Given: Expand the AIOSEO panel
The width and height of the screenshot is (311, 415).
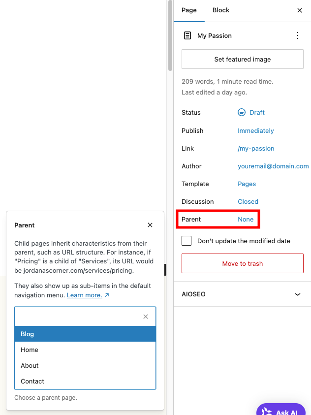Looking at the screenshot, I should tap(297, 294).
